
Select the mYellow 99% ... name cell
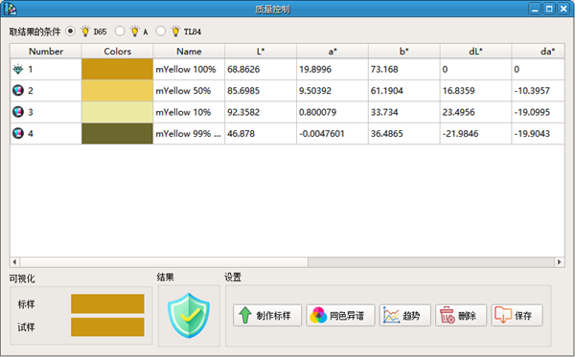coord(189,133)
